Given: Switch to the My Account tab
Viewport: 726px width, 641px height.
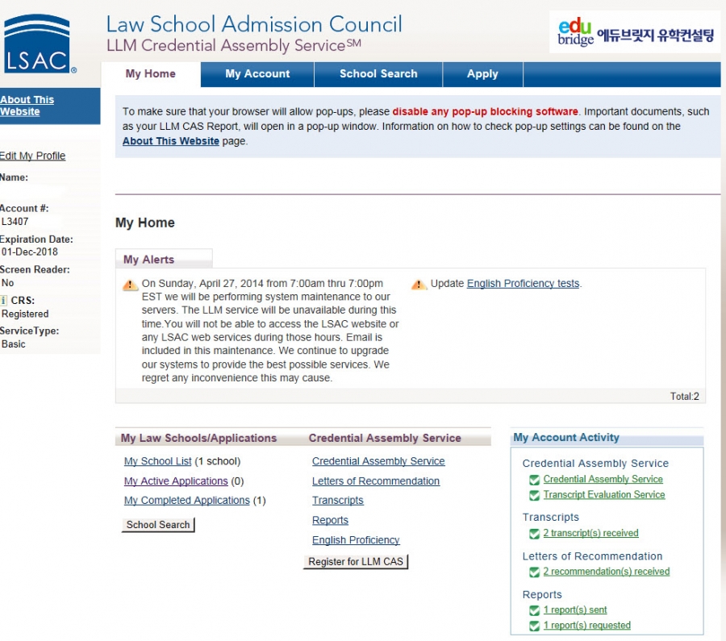Looking at the screenshot, I should click(x=257, y=73).
